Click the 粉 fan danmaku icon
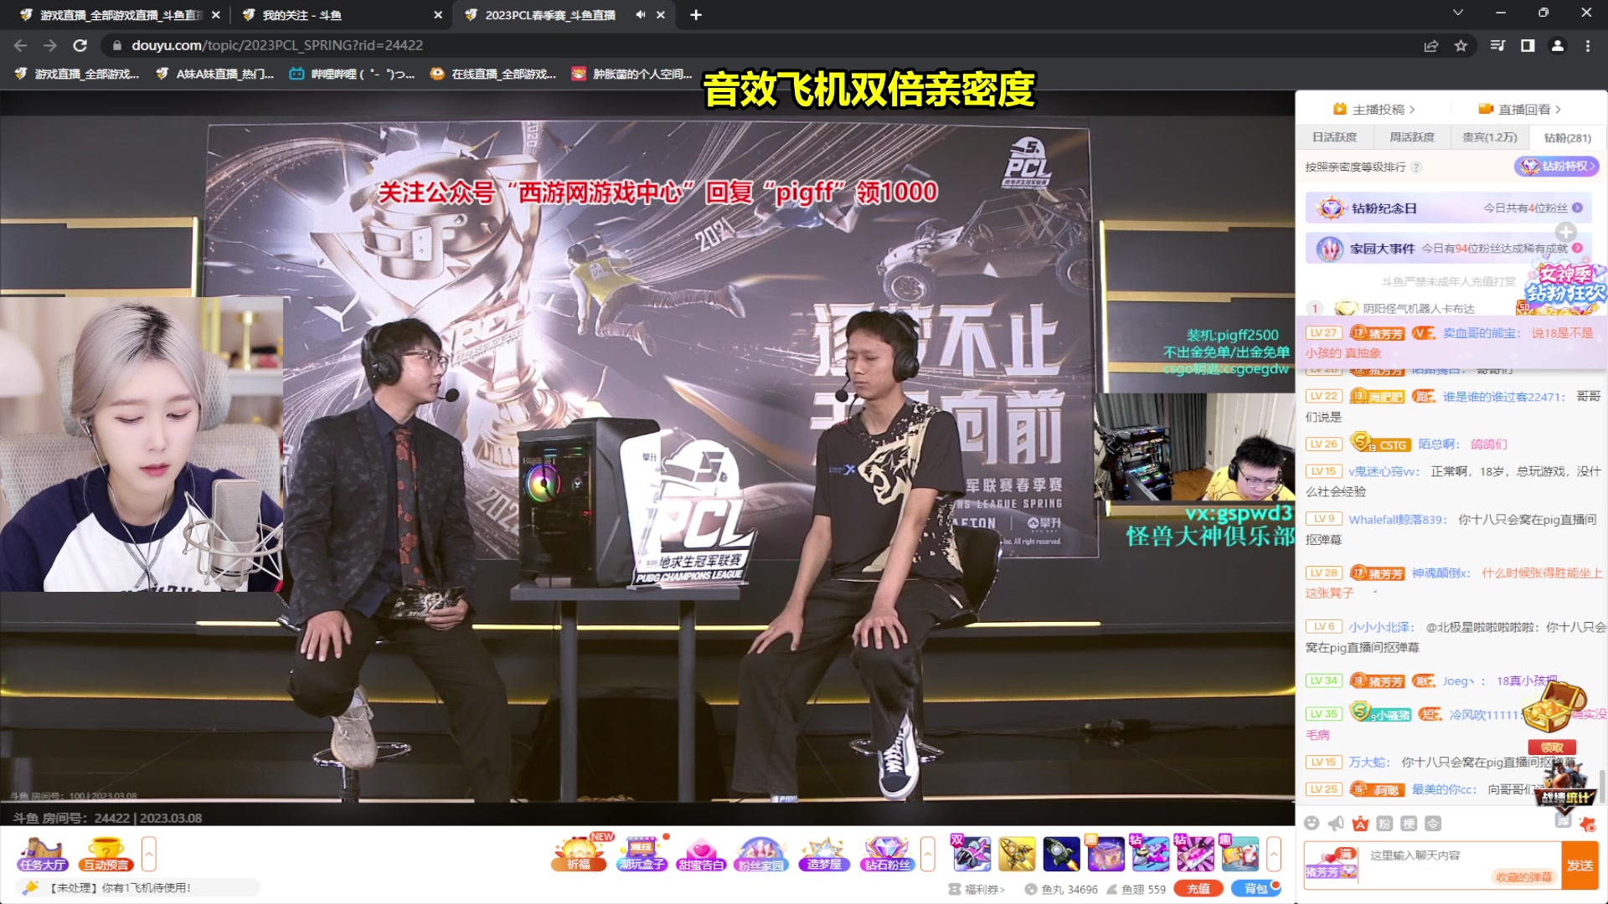The image size is (1608, 904). pyautogui.click(x=1384, y=824)
